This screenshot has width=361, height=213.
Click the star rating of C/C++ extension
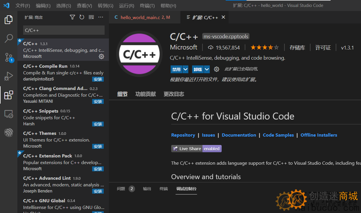pyautogui.click(x=265, y=47)
